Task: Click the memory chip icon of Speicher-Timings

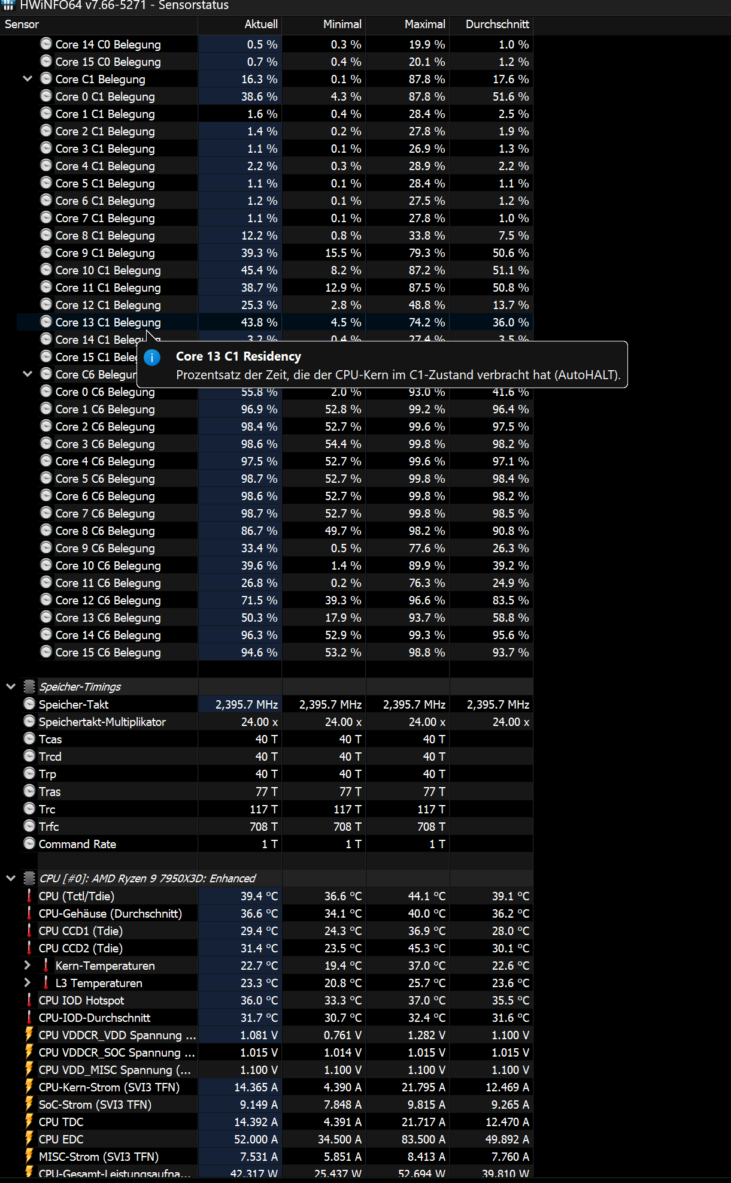Action: click(29, 686)
